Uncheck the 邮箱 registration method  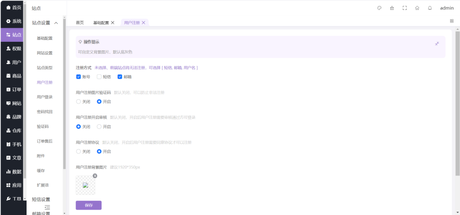click(119, 77)
